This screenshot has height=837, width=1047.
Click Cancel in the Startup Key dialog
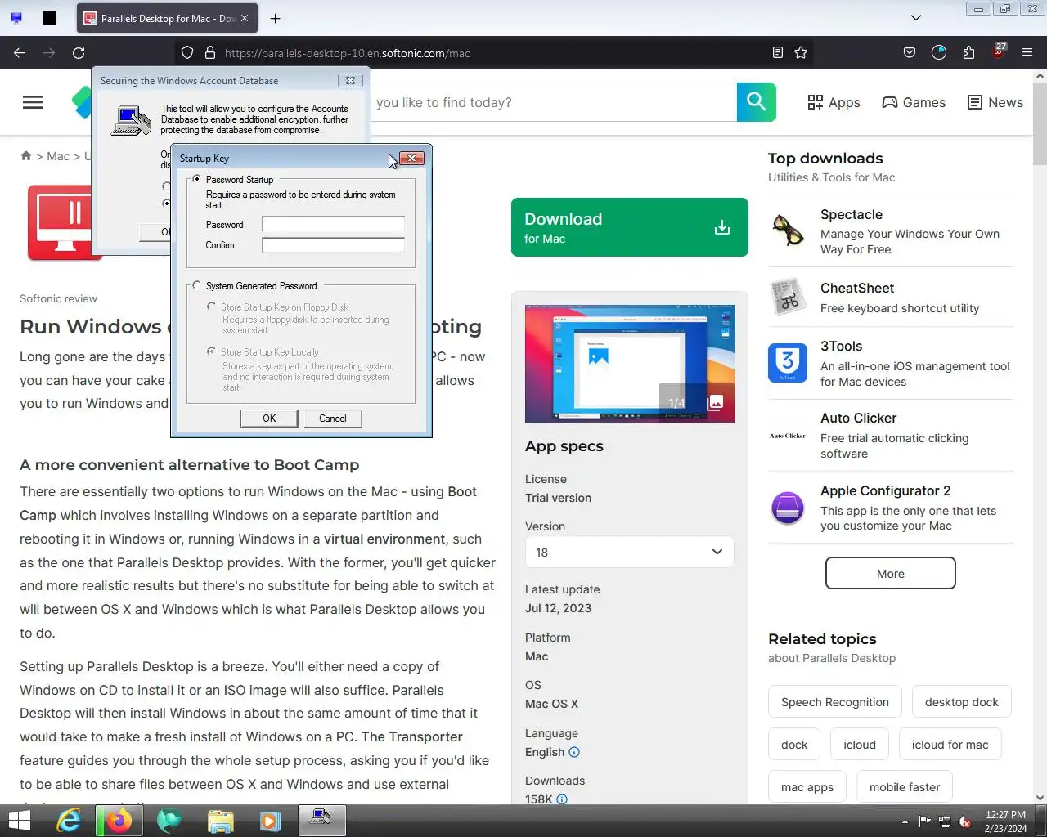pyautogui.click(x=332, y=418)
